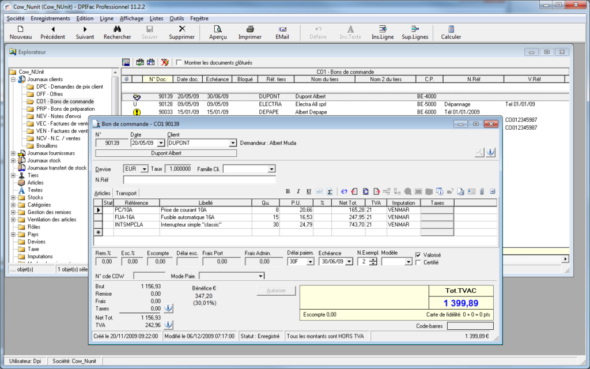Apply italic with the I icon
Image resolution: width=590 pixels, height=369 pixels.
click(298, 191)
